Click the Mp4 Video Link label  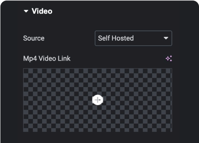coord(47,59)
